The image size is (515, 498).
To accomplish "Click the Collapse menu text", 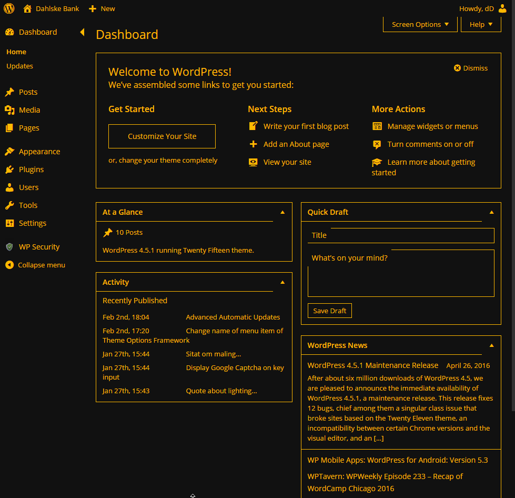I will (x=42, y=265).
